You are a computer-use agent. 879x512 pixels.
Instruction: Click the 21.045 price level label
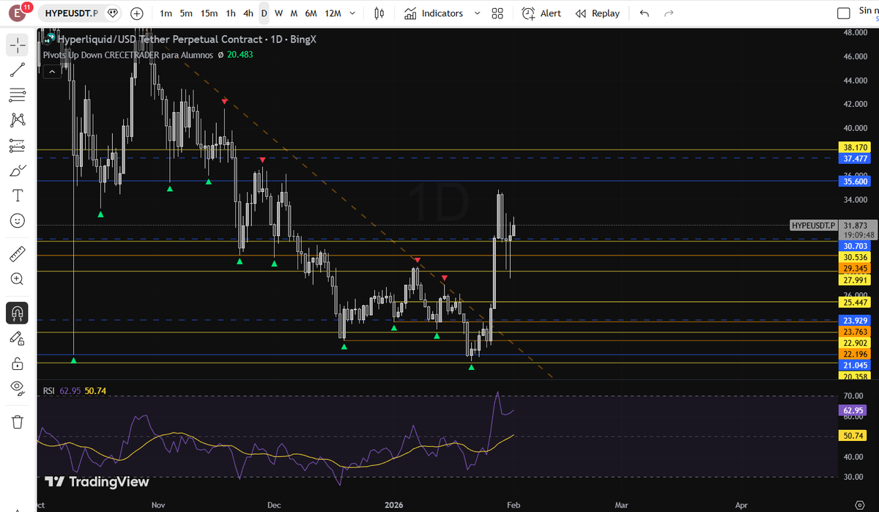(856, 365)
